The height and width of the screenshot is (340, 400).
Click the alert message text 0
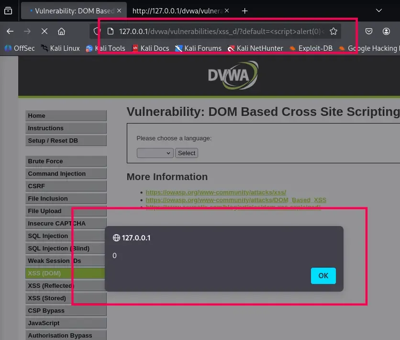pos(114,256)
